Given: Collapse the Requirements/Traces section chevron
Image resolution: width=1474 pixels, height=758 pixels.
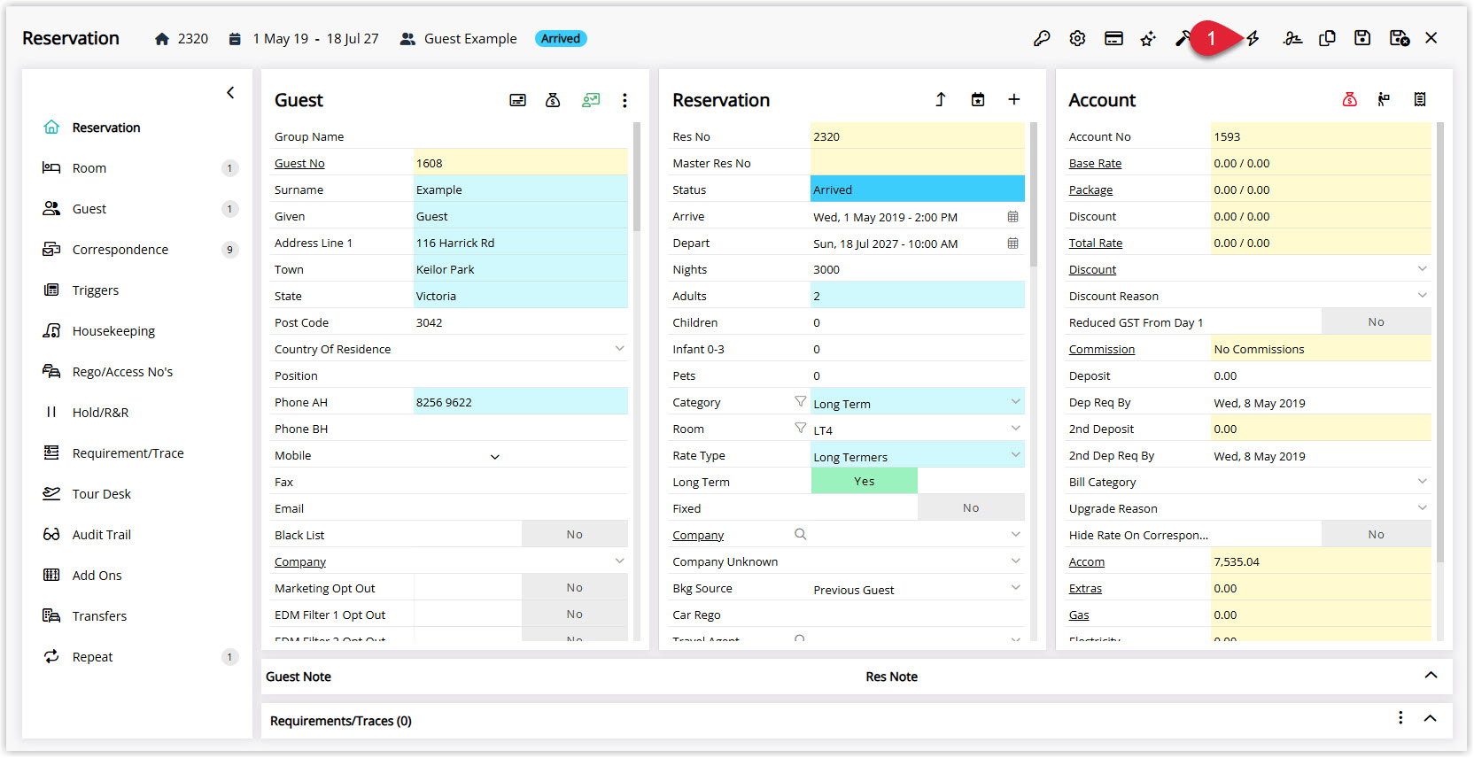Looking at the screenshot, I should click(1430, 719).
